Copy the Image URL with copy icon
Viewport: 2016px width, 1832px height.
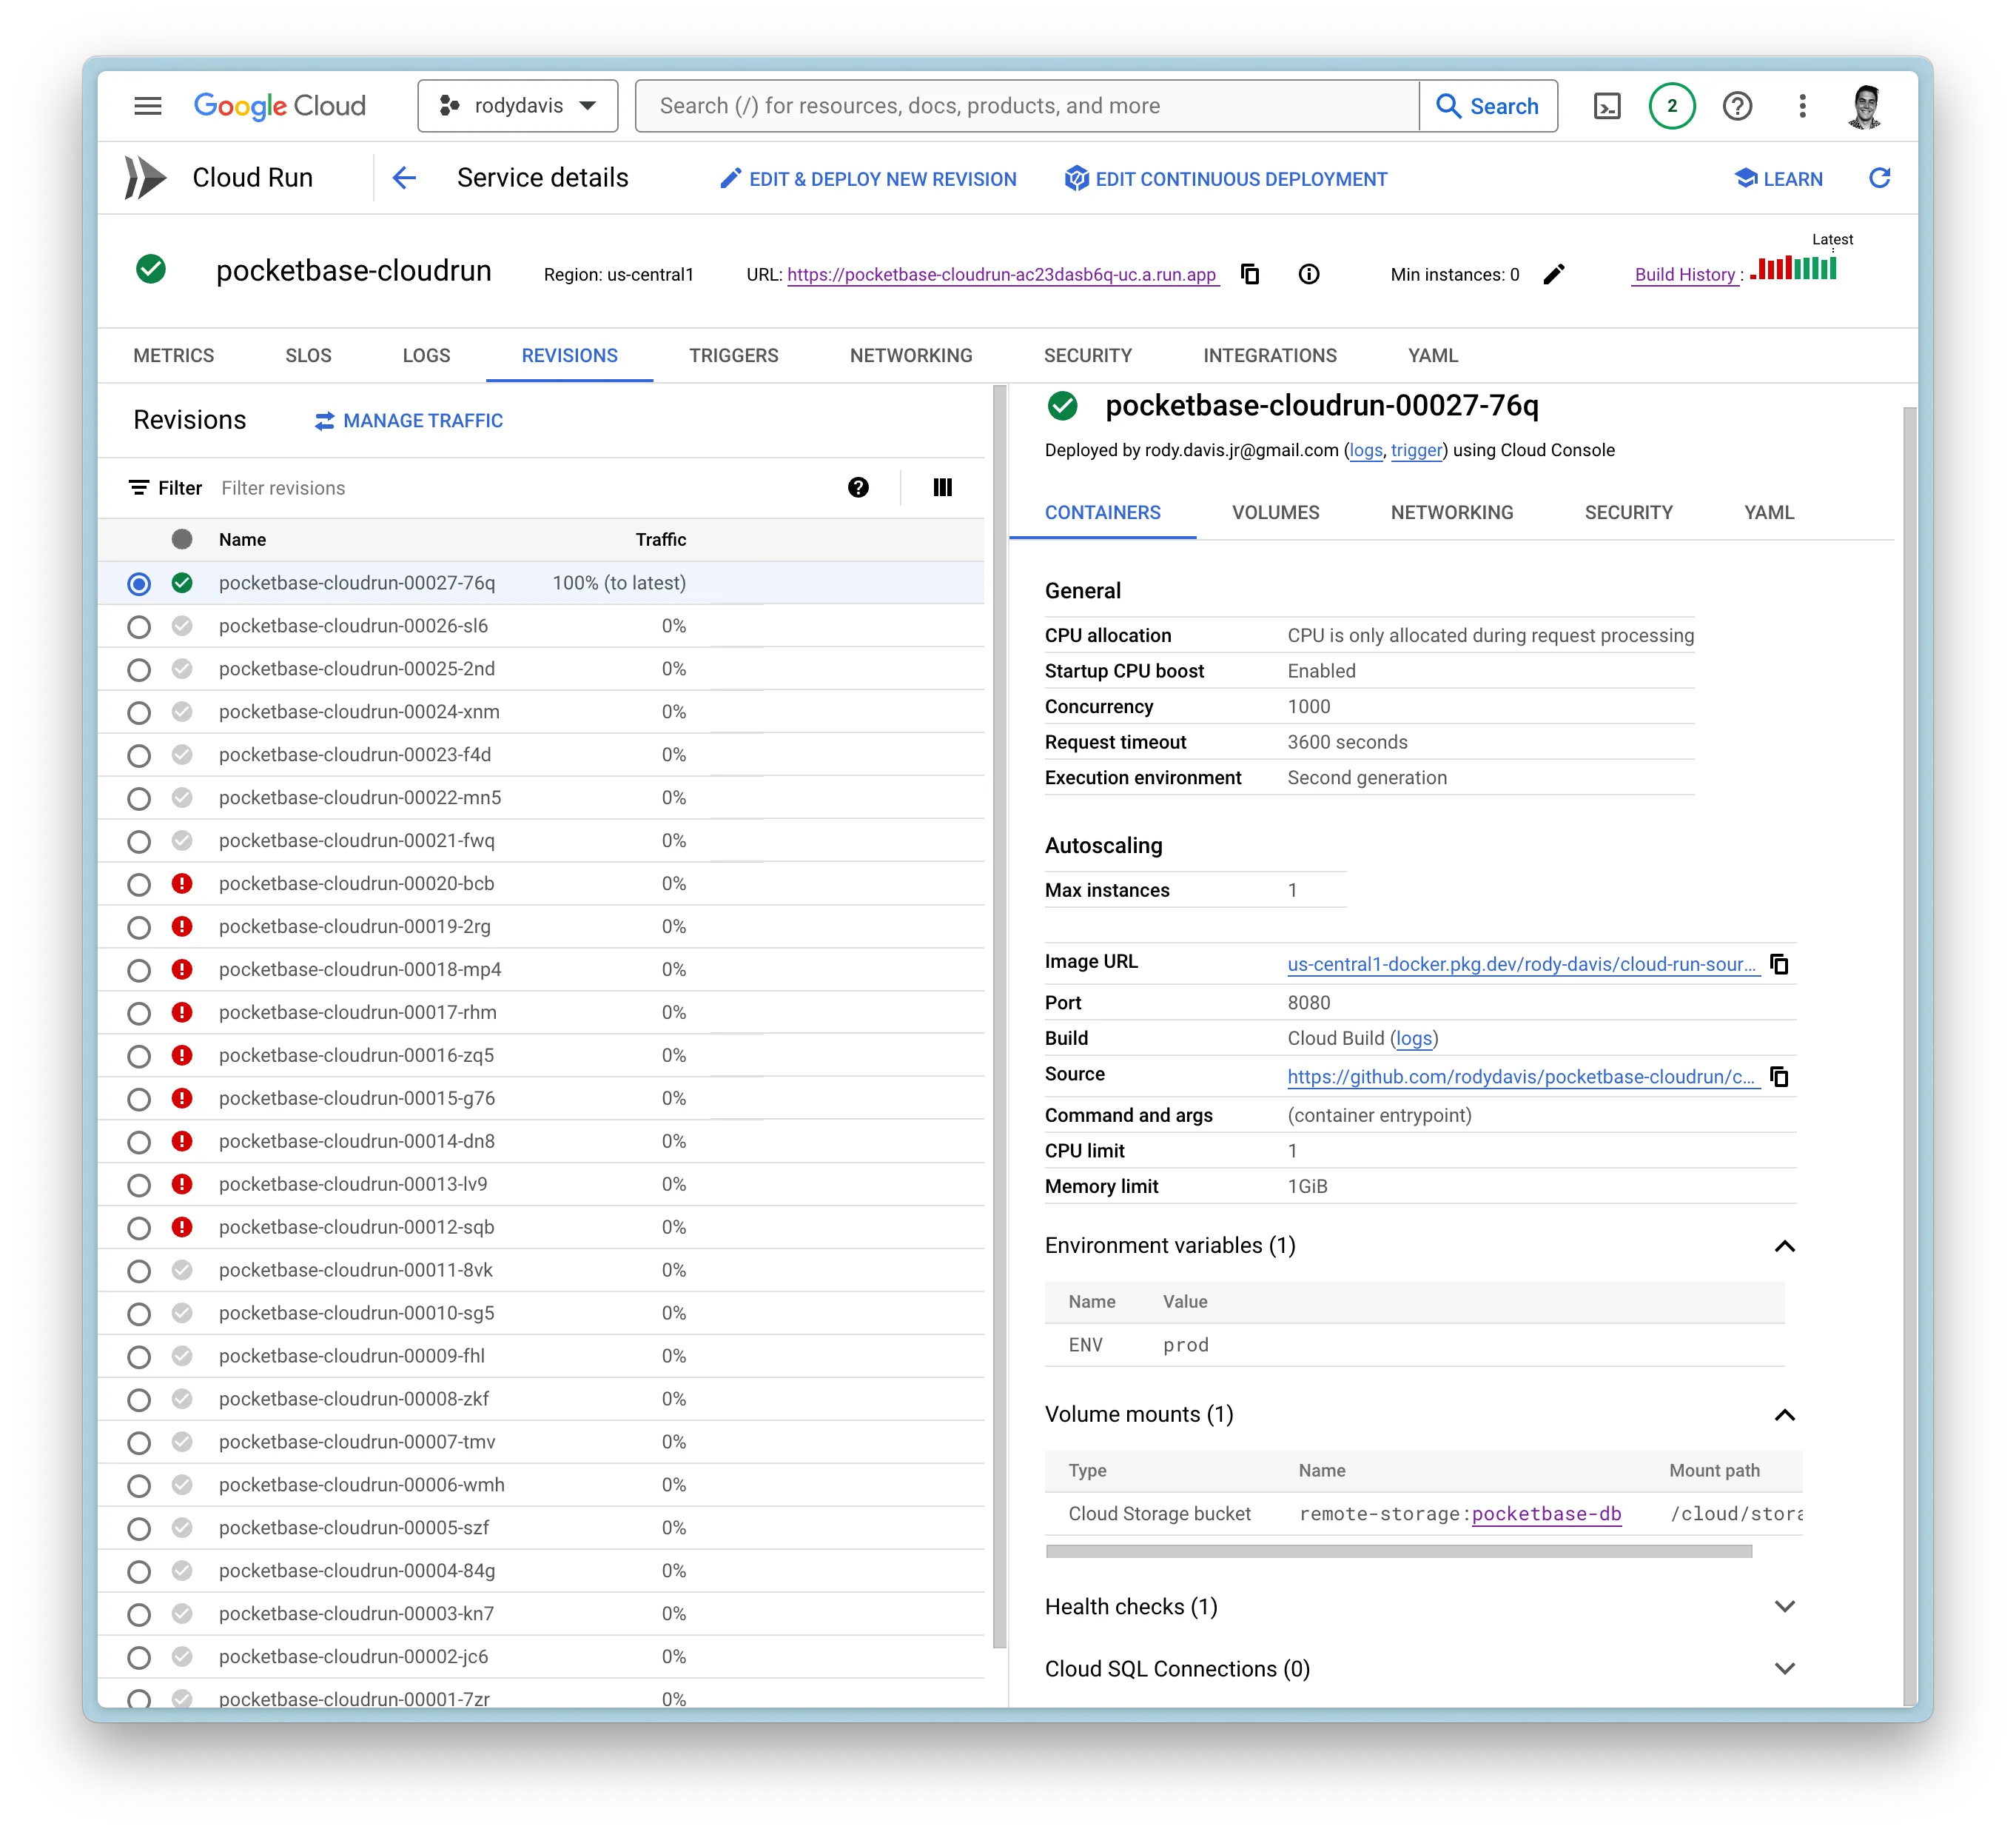click(x=1779, y=963)
